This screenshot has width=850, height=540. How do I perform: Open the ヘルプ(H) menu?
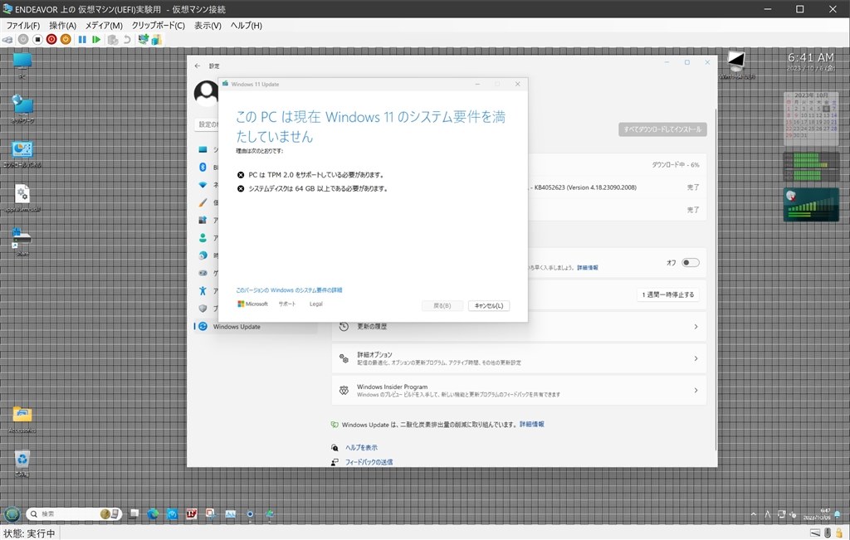(x=246, y=26)
